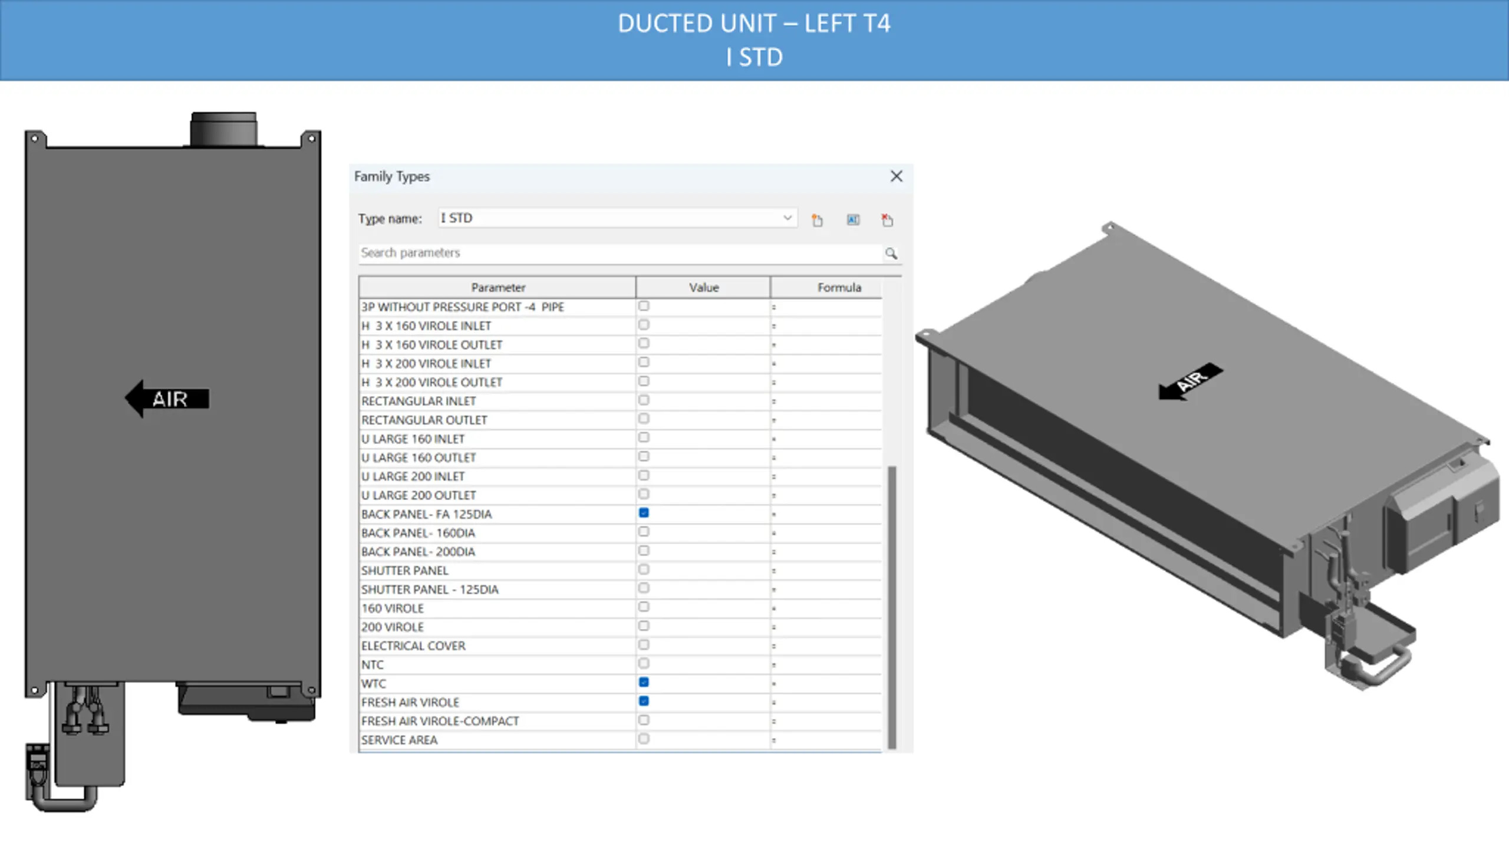This screenshot has height=849, width=1509.
Task: Enable the RECTANGULAR INLET checkbox
Action: click(x=644, y=400)
